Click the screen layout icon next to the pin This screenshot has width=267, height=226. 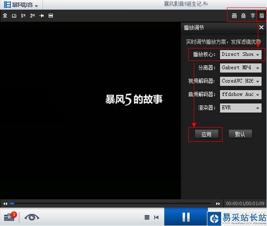(x=51, y=16)
